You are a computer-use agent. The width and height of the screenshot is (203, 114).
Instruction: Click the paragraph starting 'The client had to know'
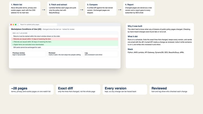(x=159, y=30)
